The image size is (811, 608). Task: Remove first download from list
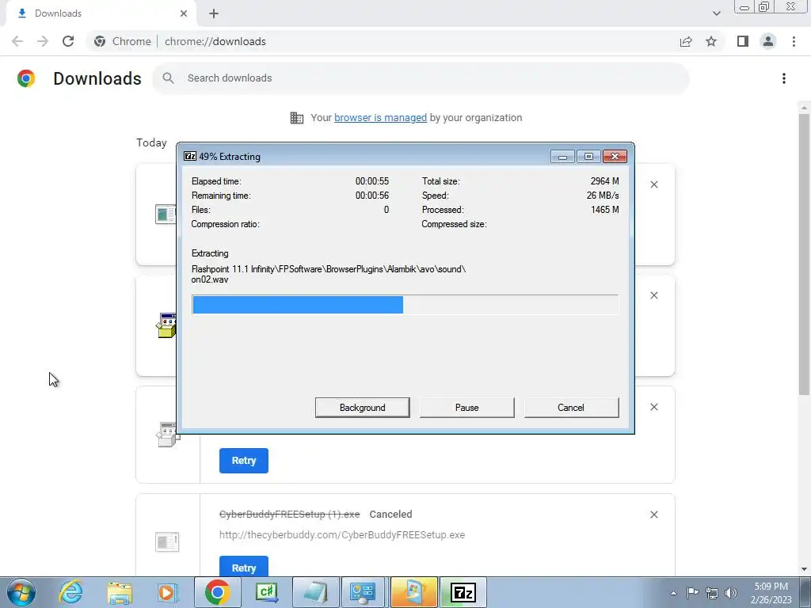point(653,184)
